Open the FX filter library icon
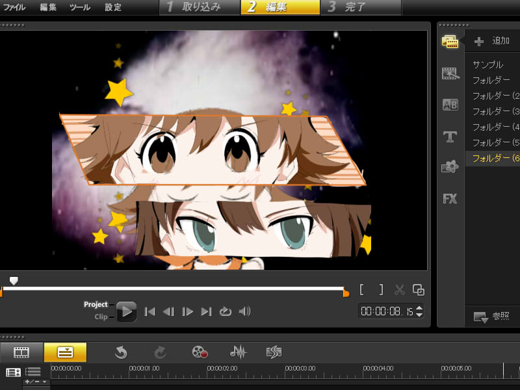Image resolution: width=520 pixels, height=390 pixels. [450, 199]
